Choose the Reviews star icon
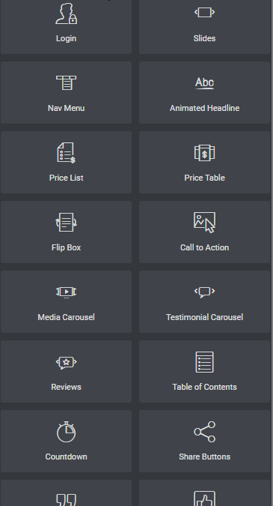Screen dimensions: 273x506 (66, 362)
